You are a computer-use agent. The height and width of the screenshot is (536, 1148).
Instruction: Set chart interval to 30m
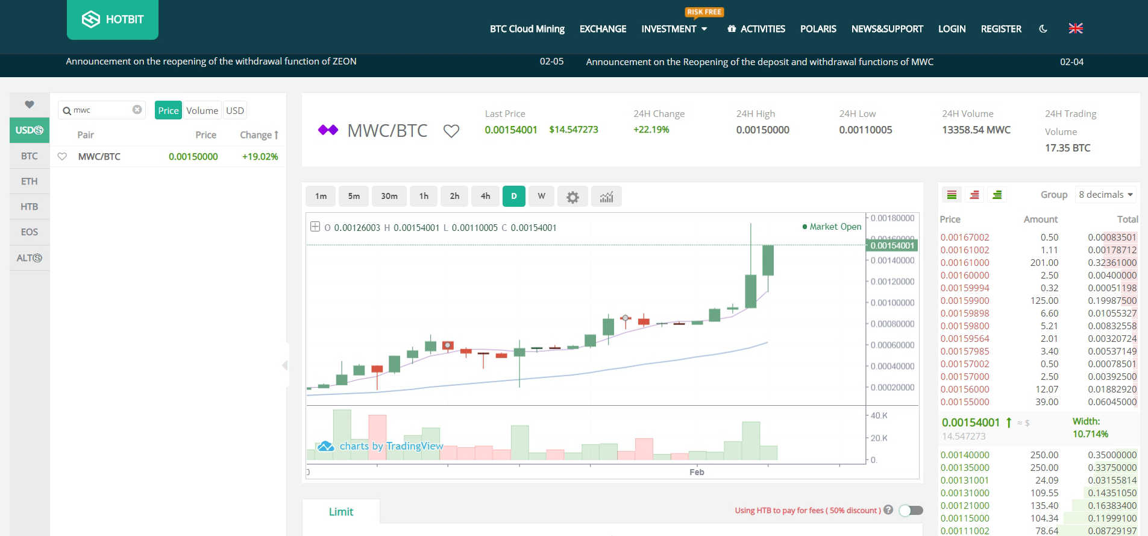[x=389, y=197]
